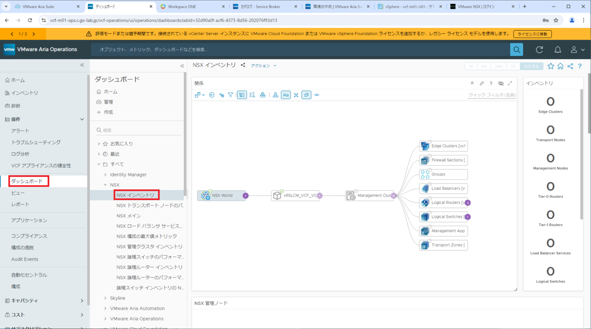This screenshot has width=591, height=329.
Task: Open dashboard help question mark at top right
Action: coord(580,66)
